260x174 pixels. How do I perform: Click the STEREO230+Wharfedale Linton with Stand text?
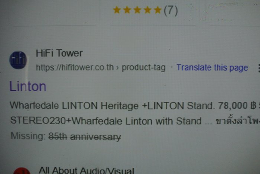pos(105,121)
